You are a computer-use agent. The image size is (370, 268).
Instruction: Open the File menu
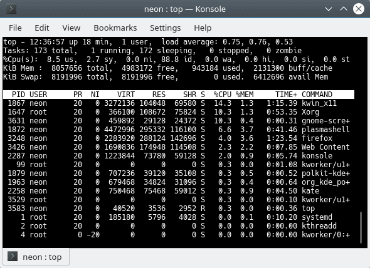(15, 28)
